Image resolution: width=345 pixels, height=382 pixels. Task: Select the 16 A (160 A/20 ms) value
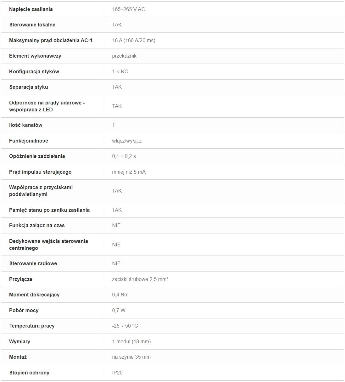pyautogui.click(x=134, y=40)
